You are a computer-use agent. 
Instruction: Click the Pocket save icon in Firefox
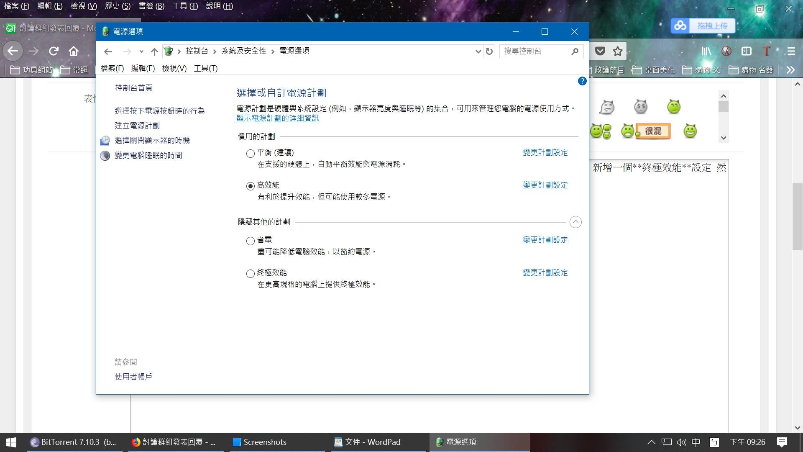coord(600,51)
